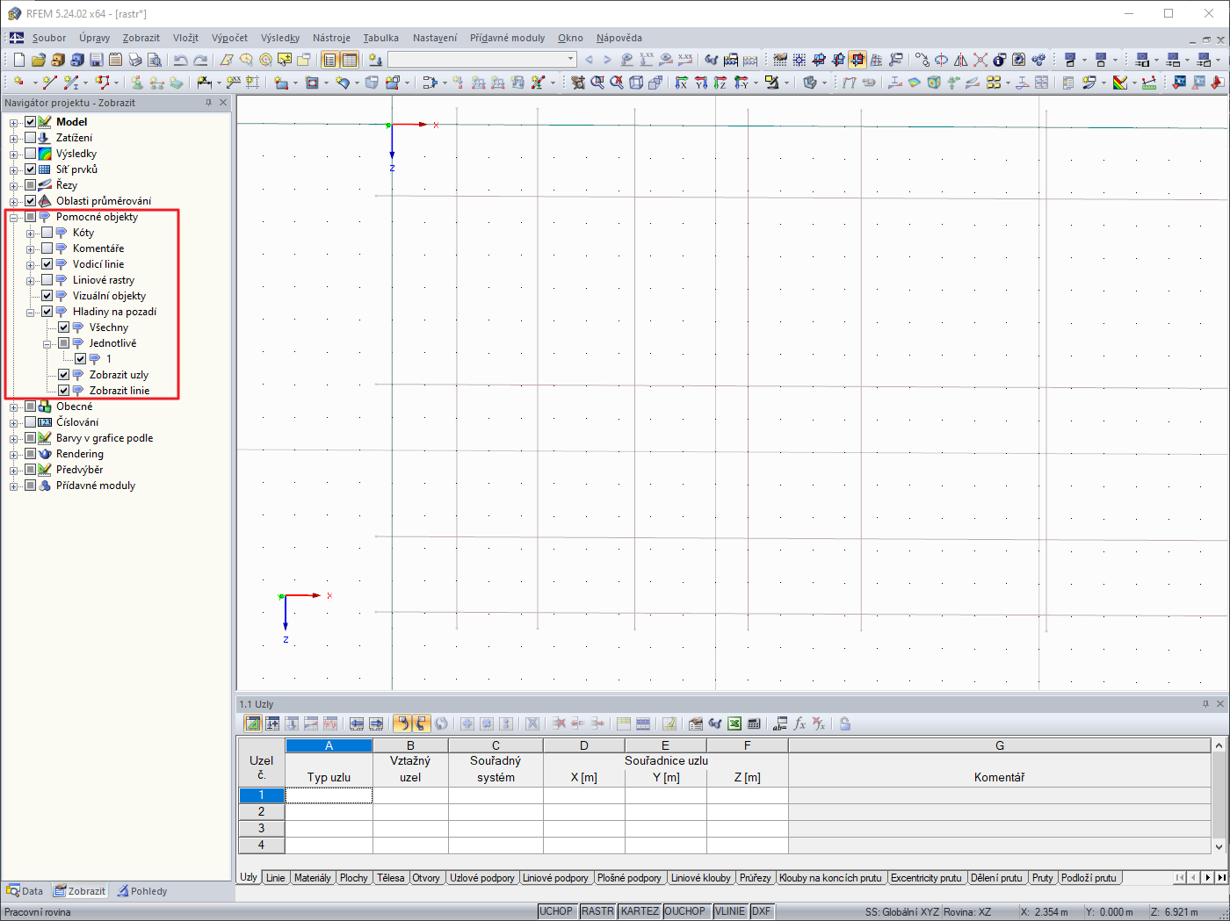Image resolution: width=1230 pixels, height=921 pixels.
Task: Check the Komentáře checkbox
Action: (47, 248)
